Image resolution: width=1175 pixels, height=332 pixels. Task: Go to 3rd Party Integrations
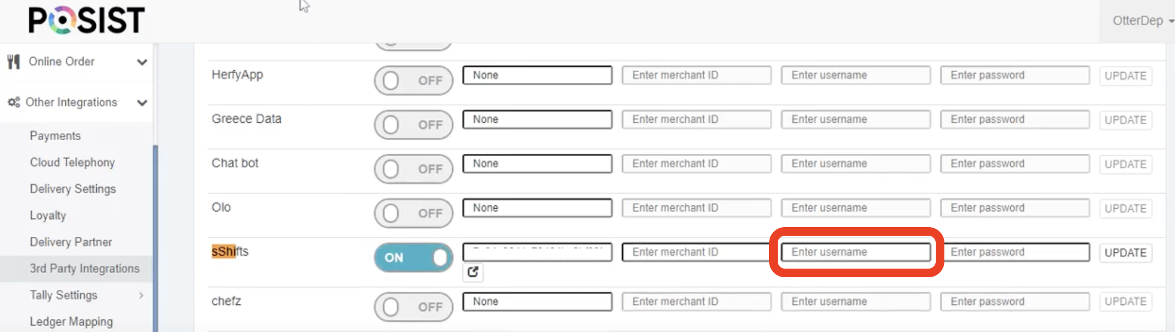(85, 269)
